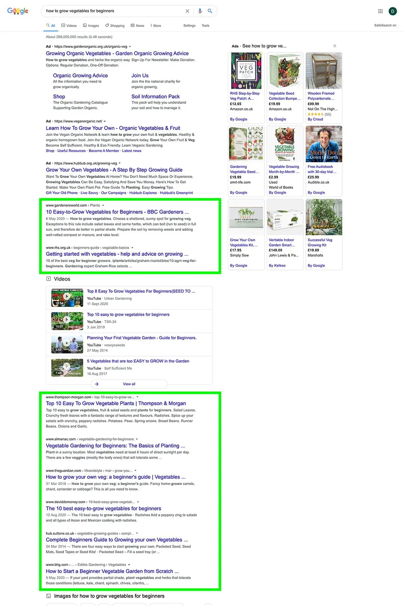Expand gardenorganic.org.uk ad URL dropdown arrow
This screenshot has width=404, height=606.
click(x=130, y=47)
